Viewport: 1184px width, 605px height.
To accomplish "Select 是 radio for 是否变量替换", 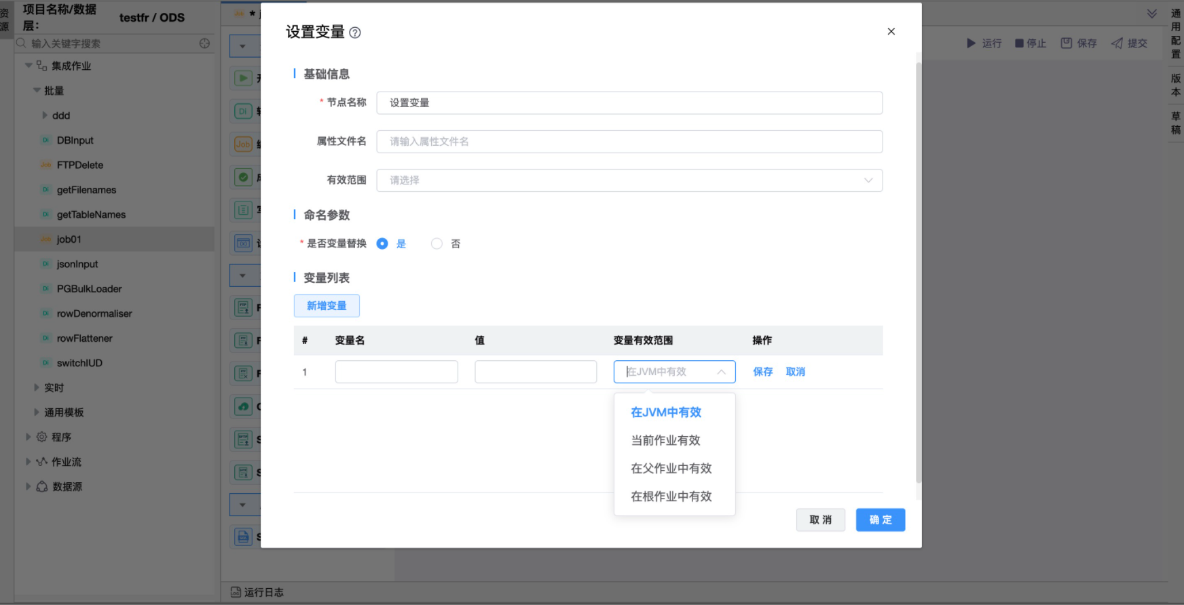I will click(x=382, y=243).
